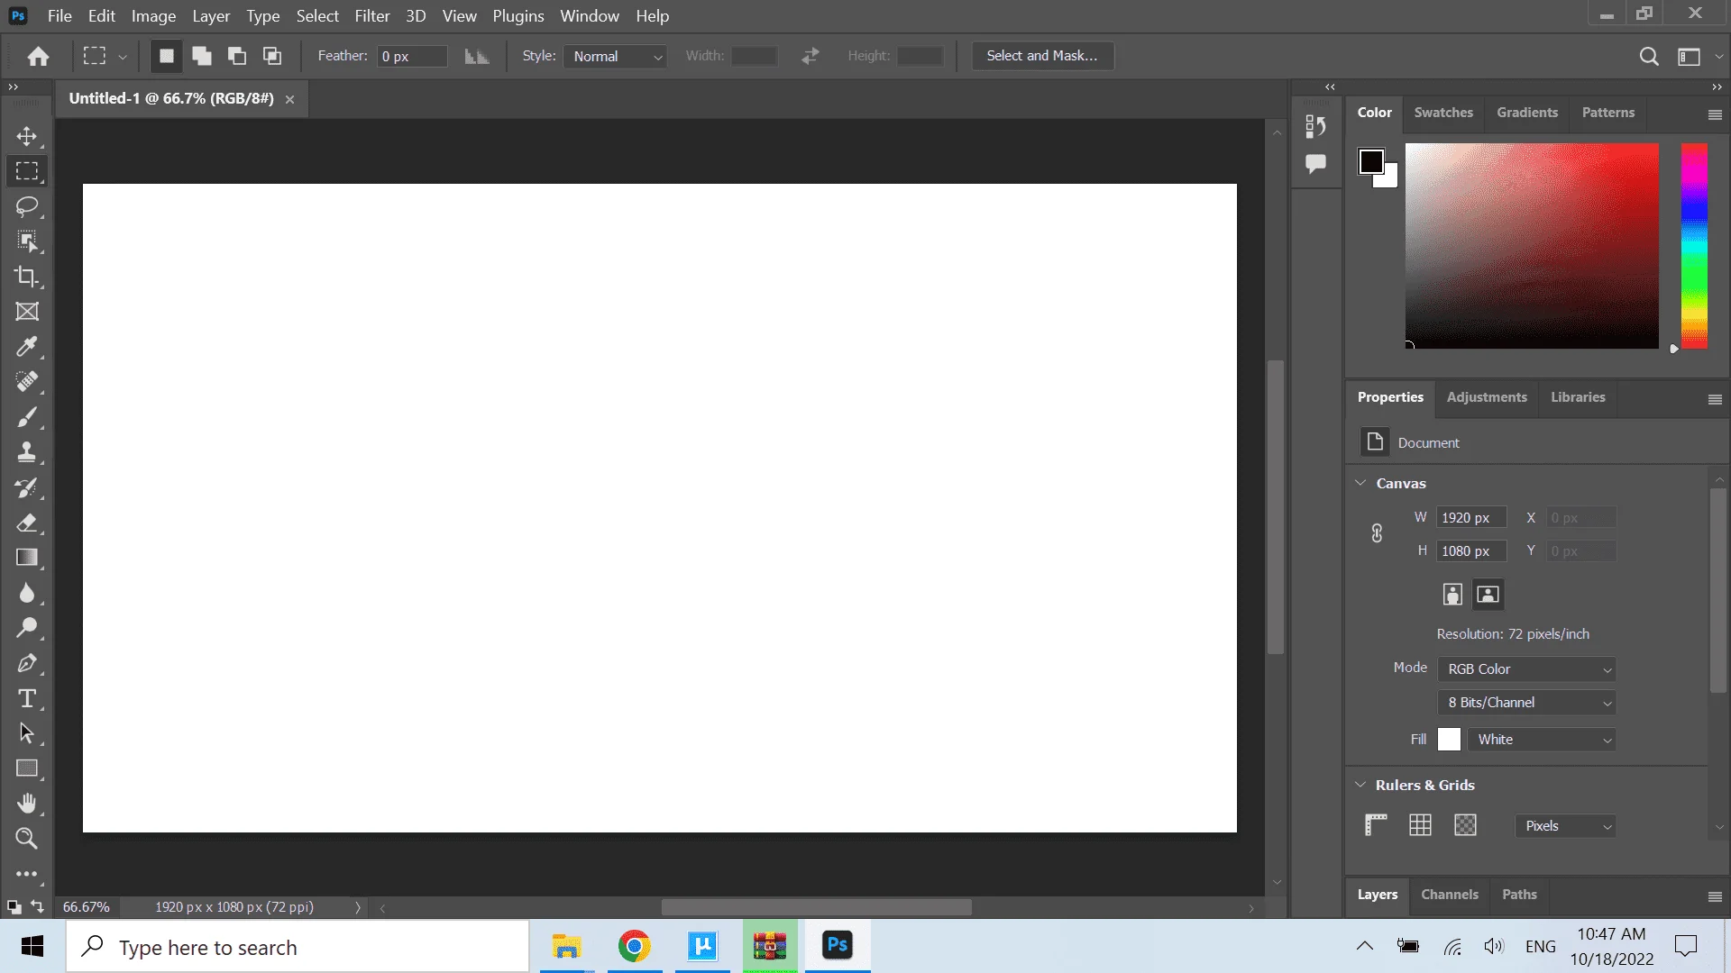Viewport: 1731px width, 973px height.
Task: Select the History Brush tool
Action: [x=27, y=487]
